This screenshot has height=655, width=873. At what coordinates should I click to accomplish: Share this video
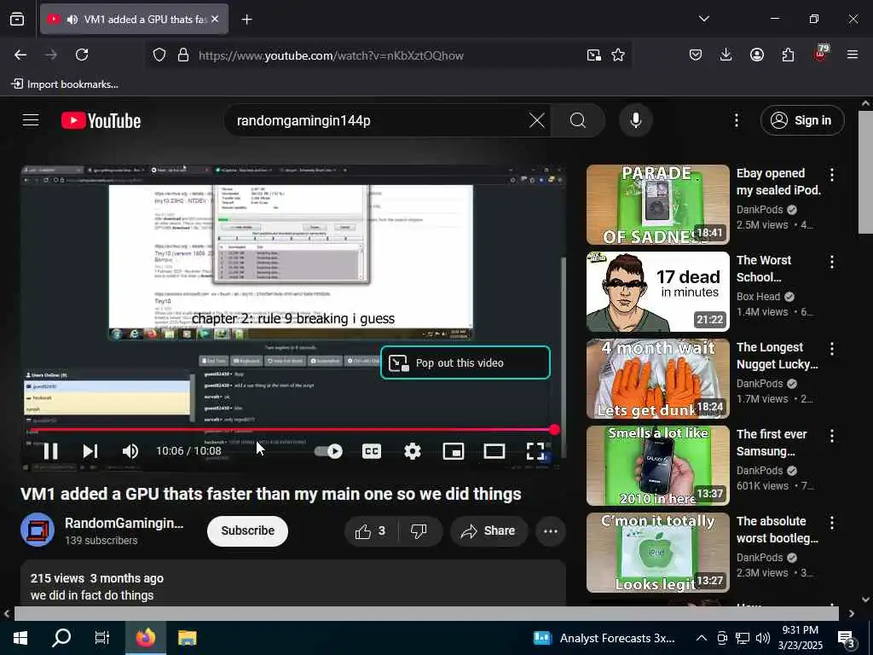point(489,531)
